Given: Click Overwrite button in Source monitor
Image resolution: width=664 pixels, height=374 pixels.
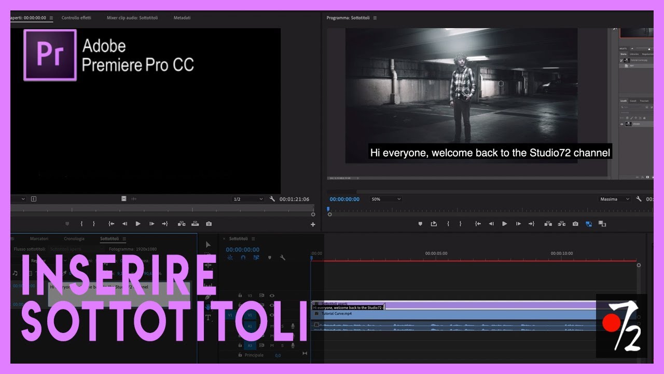Looking at the screenshot, I should [x=195, y=224].
